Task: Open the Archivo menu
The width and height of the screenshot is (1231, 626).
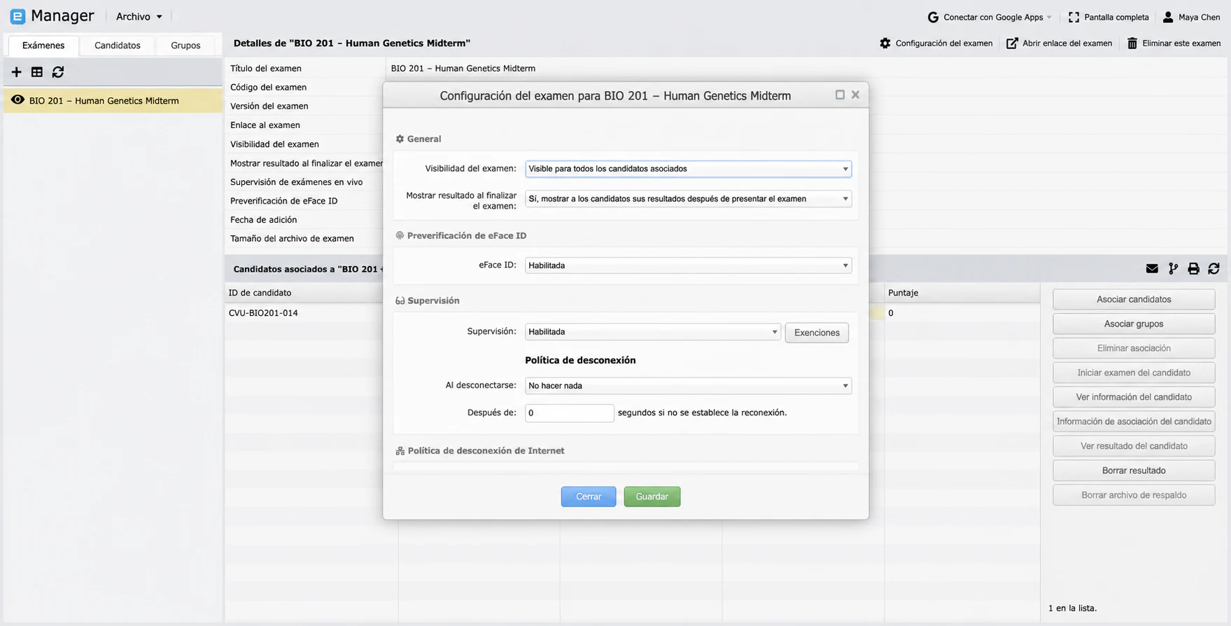Action: pyautogui.click(x=139, y=17)
